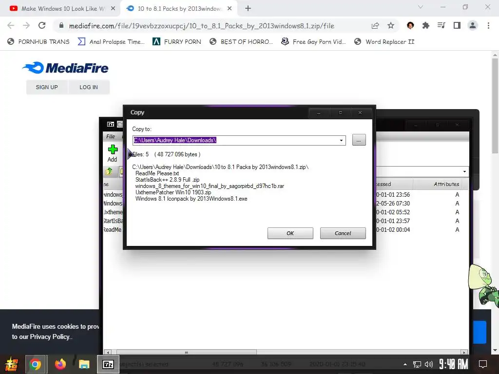Click the Start button on taskbar
Viewport: 499px width, 374px height.
coord(11,364)
